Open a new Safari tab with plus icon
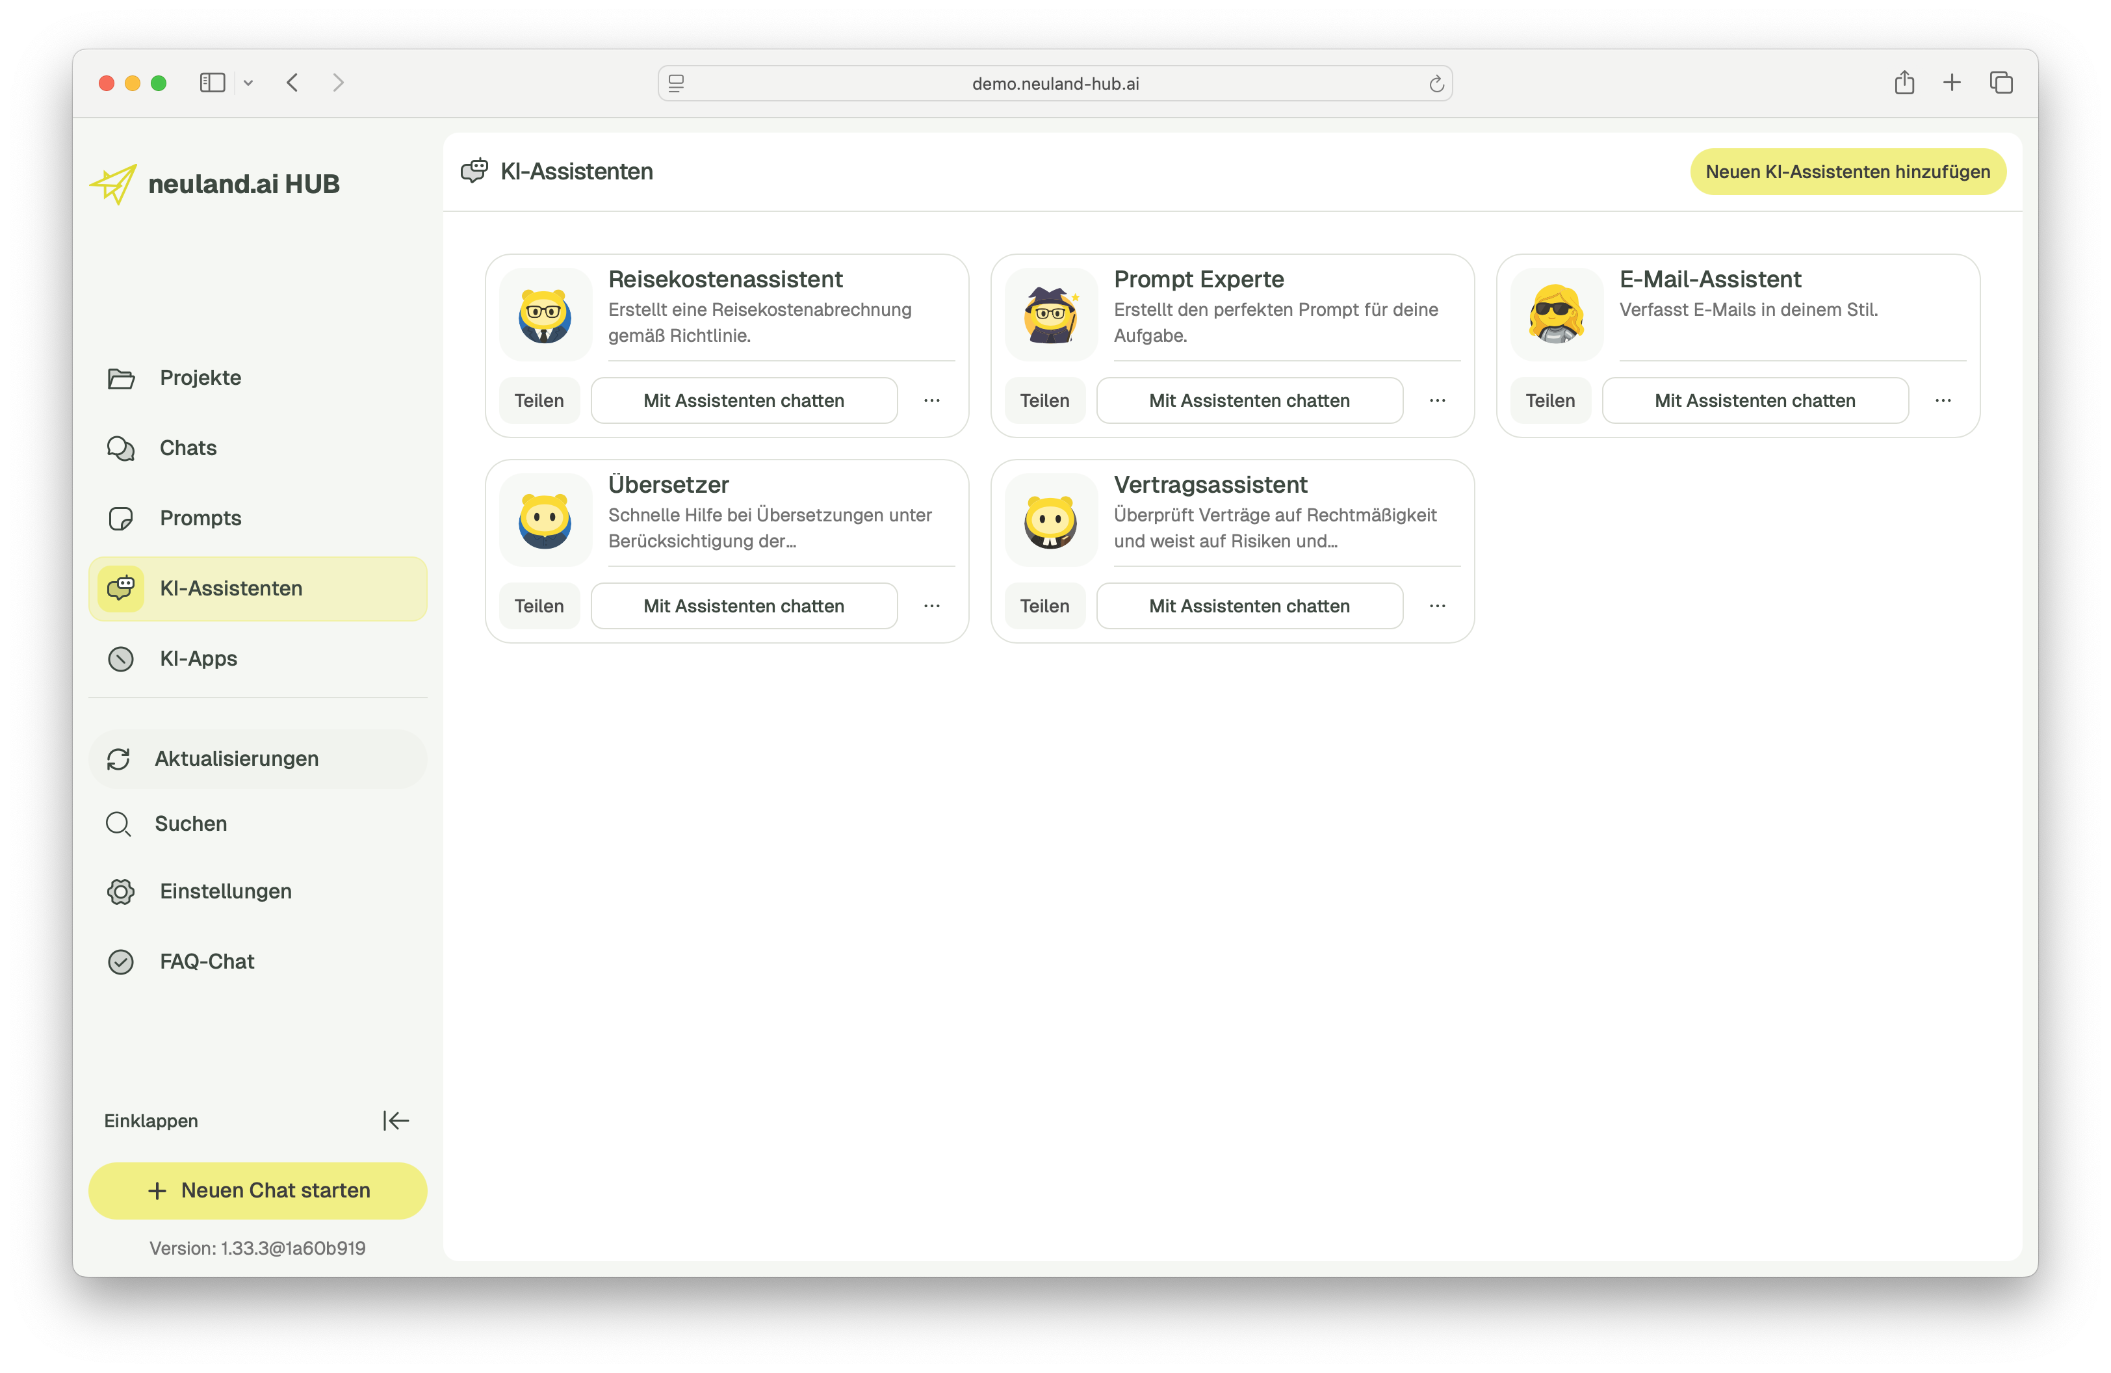The height and width of the screenshot is (1373, 2111). (1951, 83)
